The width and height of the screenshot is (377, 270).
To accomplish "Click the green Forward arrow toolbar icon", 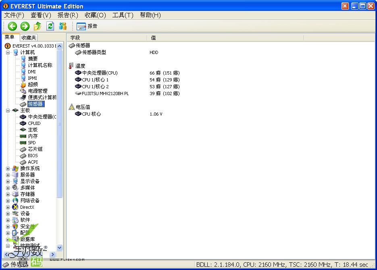I will (x=25, y=26).
